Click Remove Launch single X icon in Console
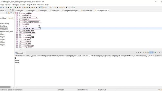Screen dimensions: 162x91 pyautogui.click(x=138, y=53)
